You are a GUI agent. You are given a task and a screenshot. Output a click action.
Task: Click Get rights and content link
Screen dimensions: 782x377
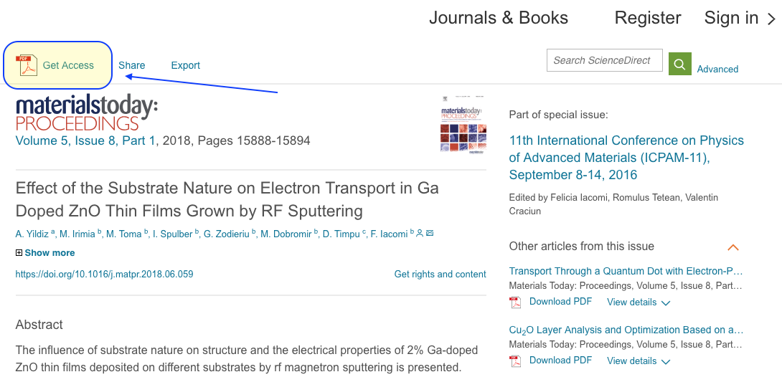click(x=440, y=274)
